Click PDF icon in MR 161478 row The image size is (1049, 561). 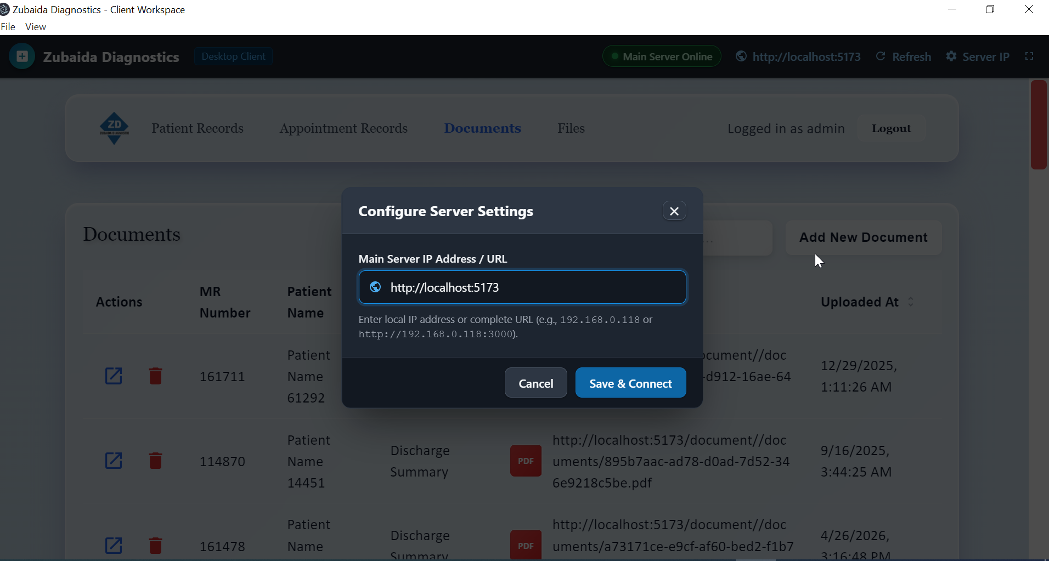pyautogui.click(x=526, y=545)
